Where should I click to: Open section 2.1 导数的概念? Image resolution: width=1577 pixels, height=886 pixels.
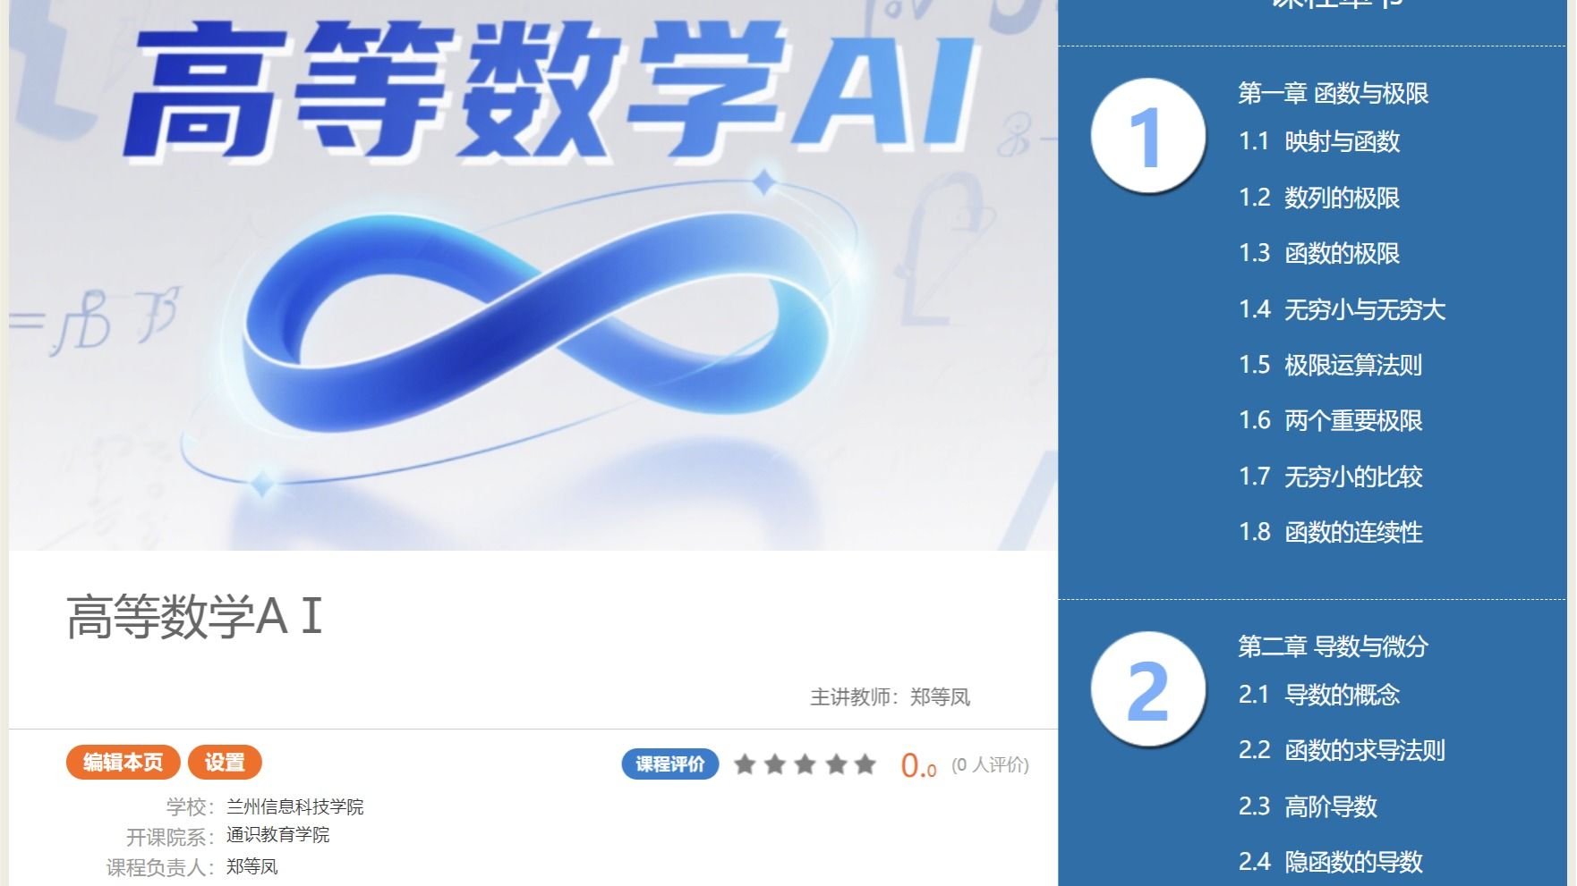pos(1319,695)
